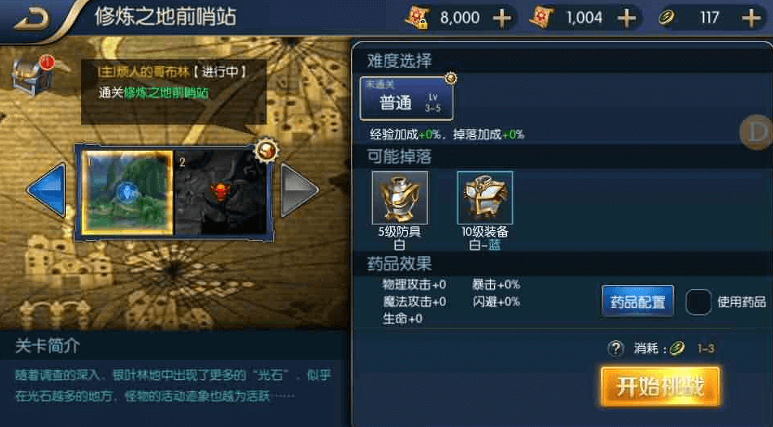The width and height of the screenshot is (773, 427).
Task: Add more locked tickets with plus
Action: coord(502,18)
